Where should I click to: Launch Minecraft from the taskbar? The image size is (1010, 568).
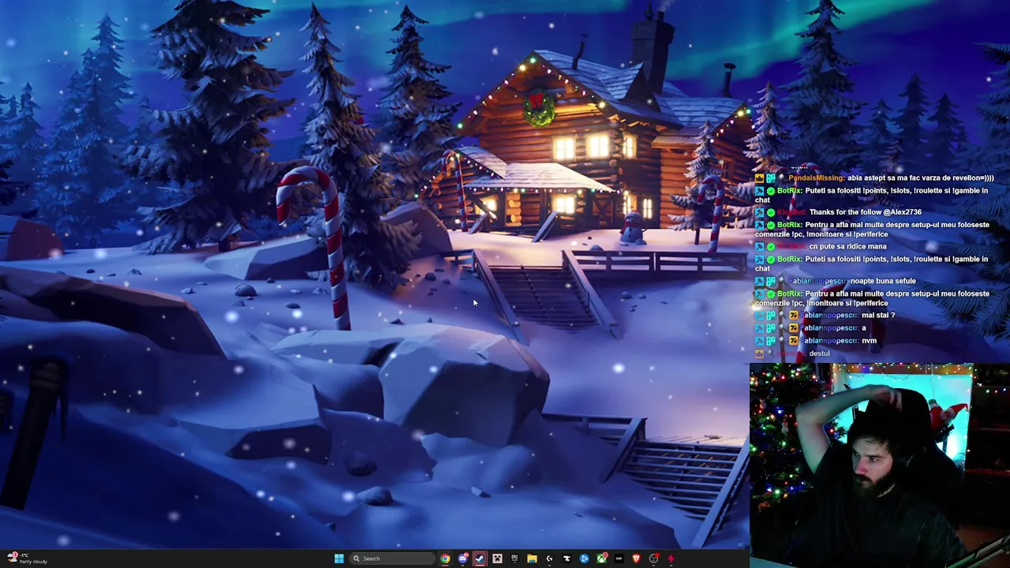(x=497, y=559)
